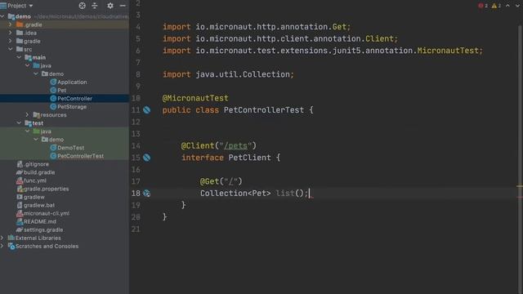Select the DemoTest class file

(x=67, y=148)
